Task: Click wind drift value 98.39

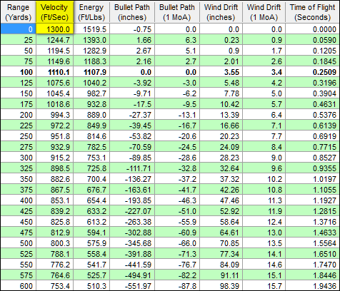Action: pyautogui.click(x=221, y=286)
